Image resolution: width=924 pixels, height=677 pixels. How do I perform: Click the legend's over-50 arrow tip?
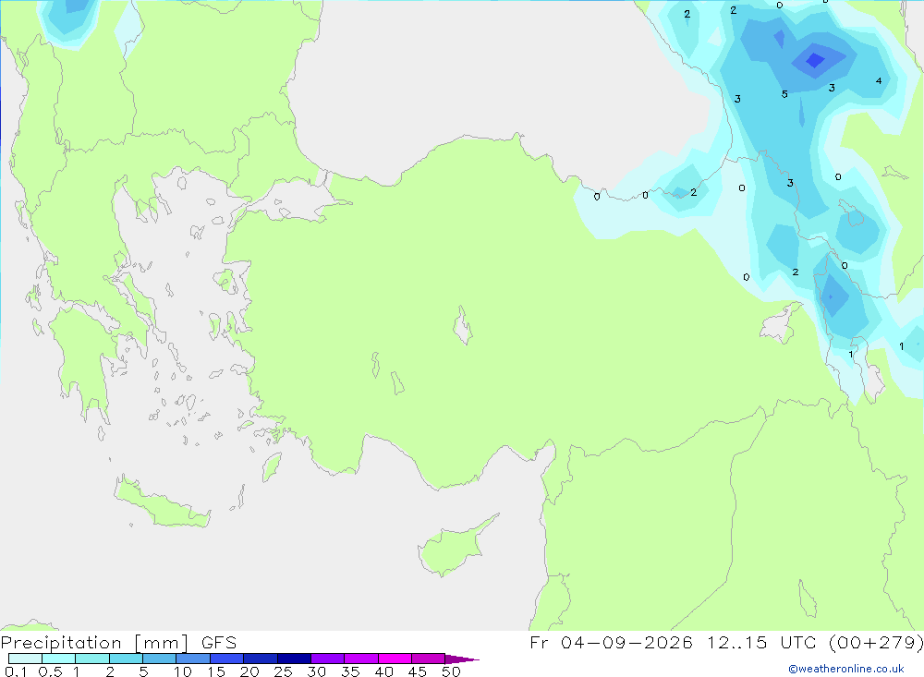pos(463,659)
